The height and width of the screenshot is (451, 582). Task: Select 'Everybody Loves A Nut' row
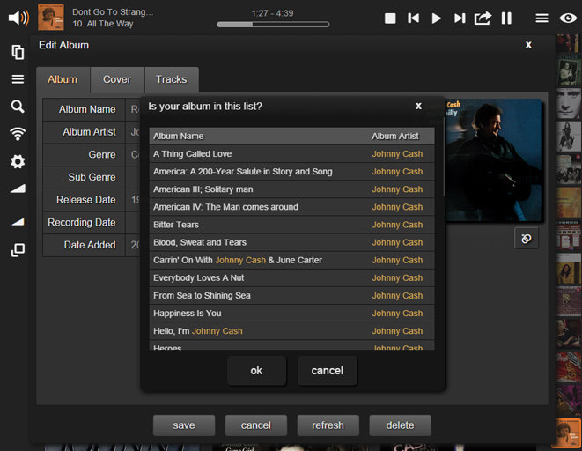pyautogui.click(x=291, y=278)
